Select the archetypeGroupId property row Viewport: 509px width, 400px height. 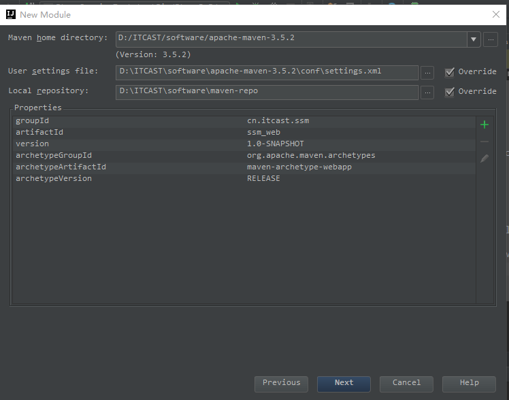[244, 155]
